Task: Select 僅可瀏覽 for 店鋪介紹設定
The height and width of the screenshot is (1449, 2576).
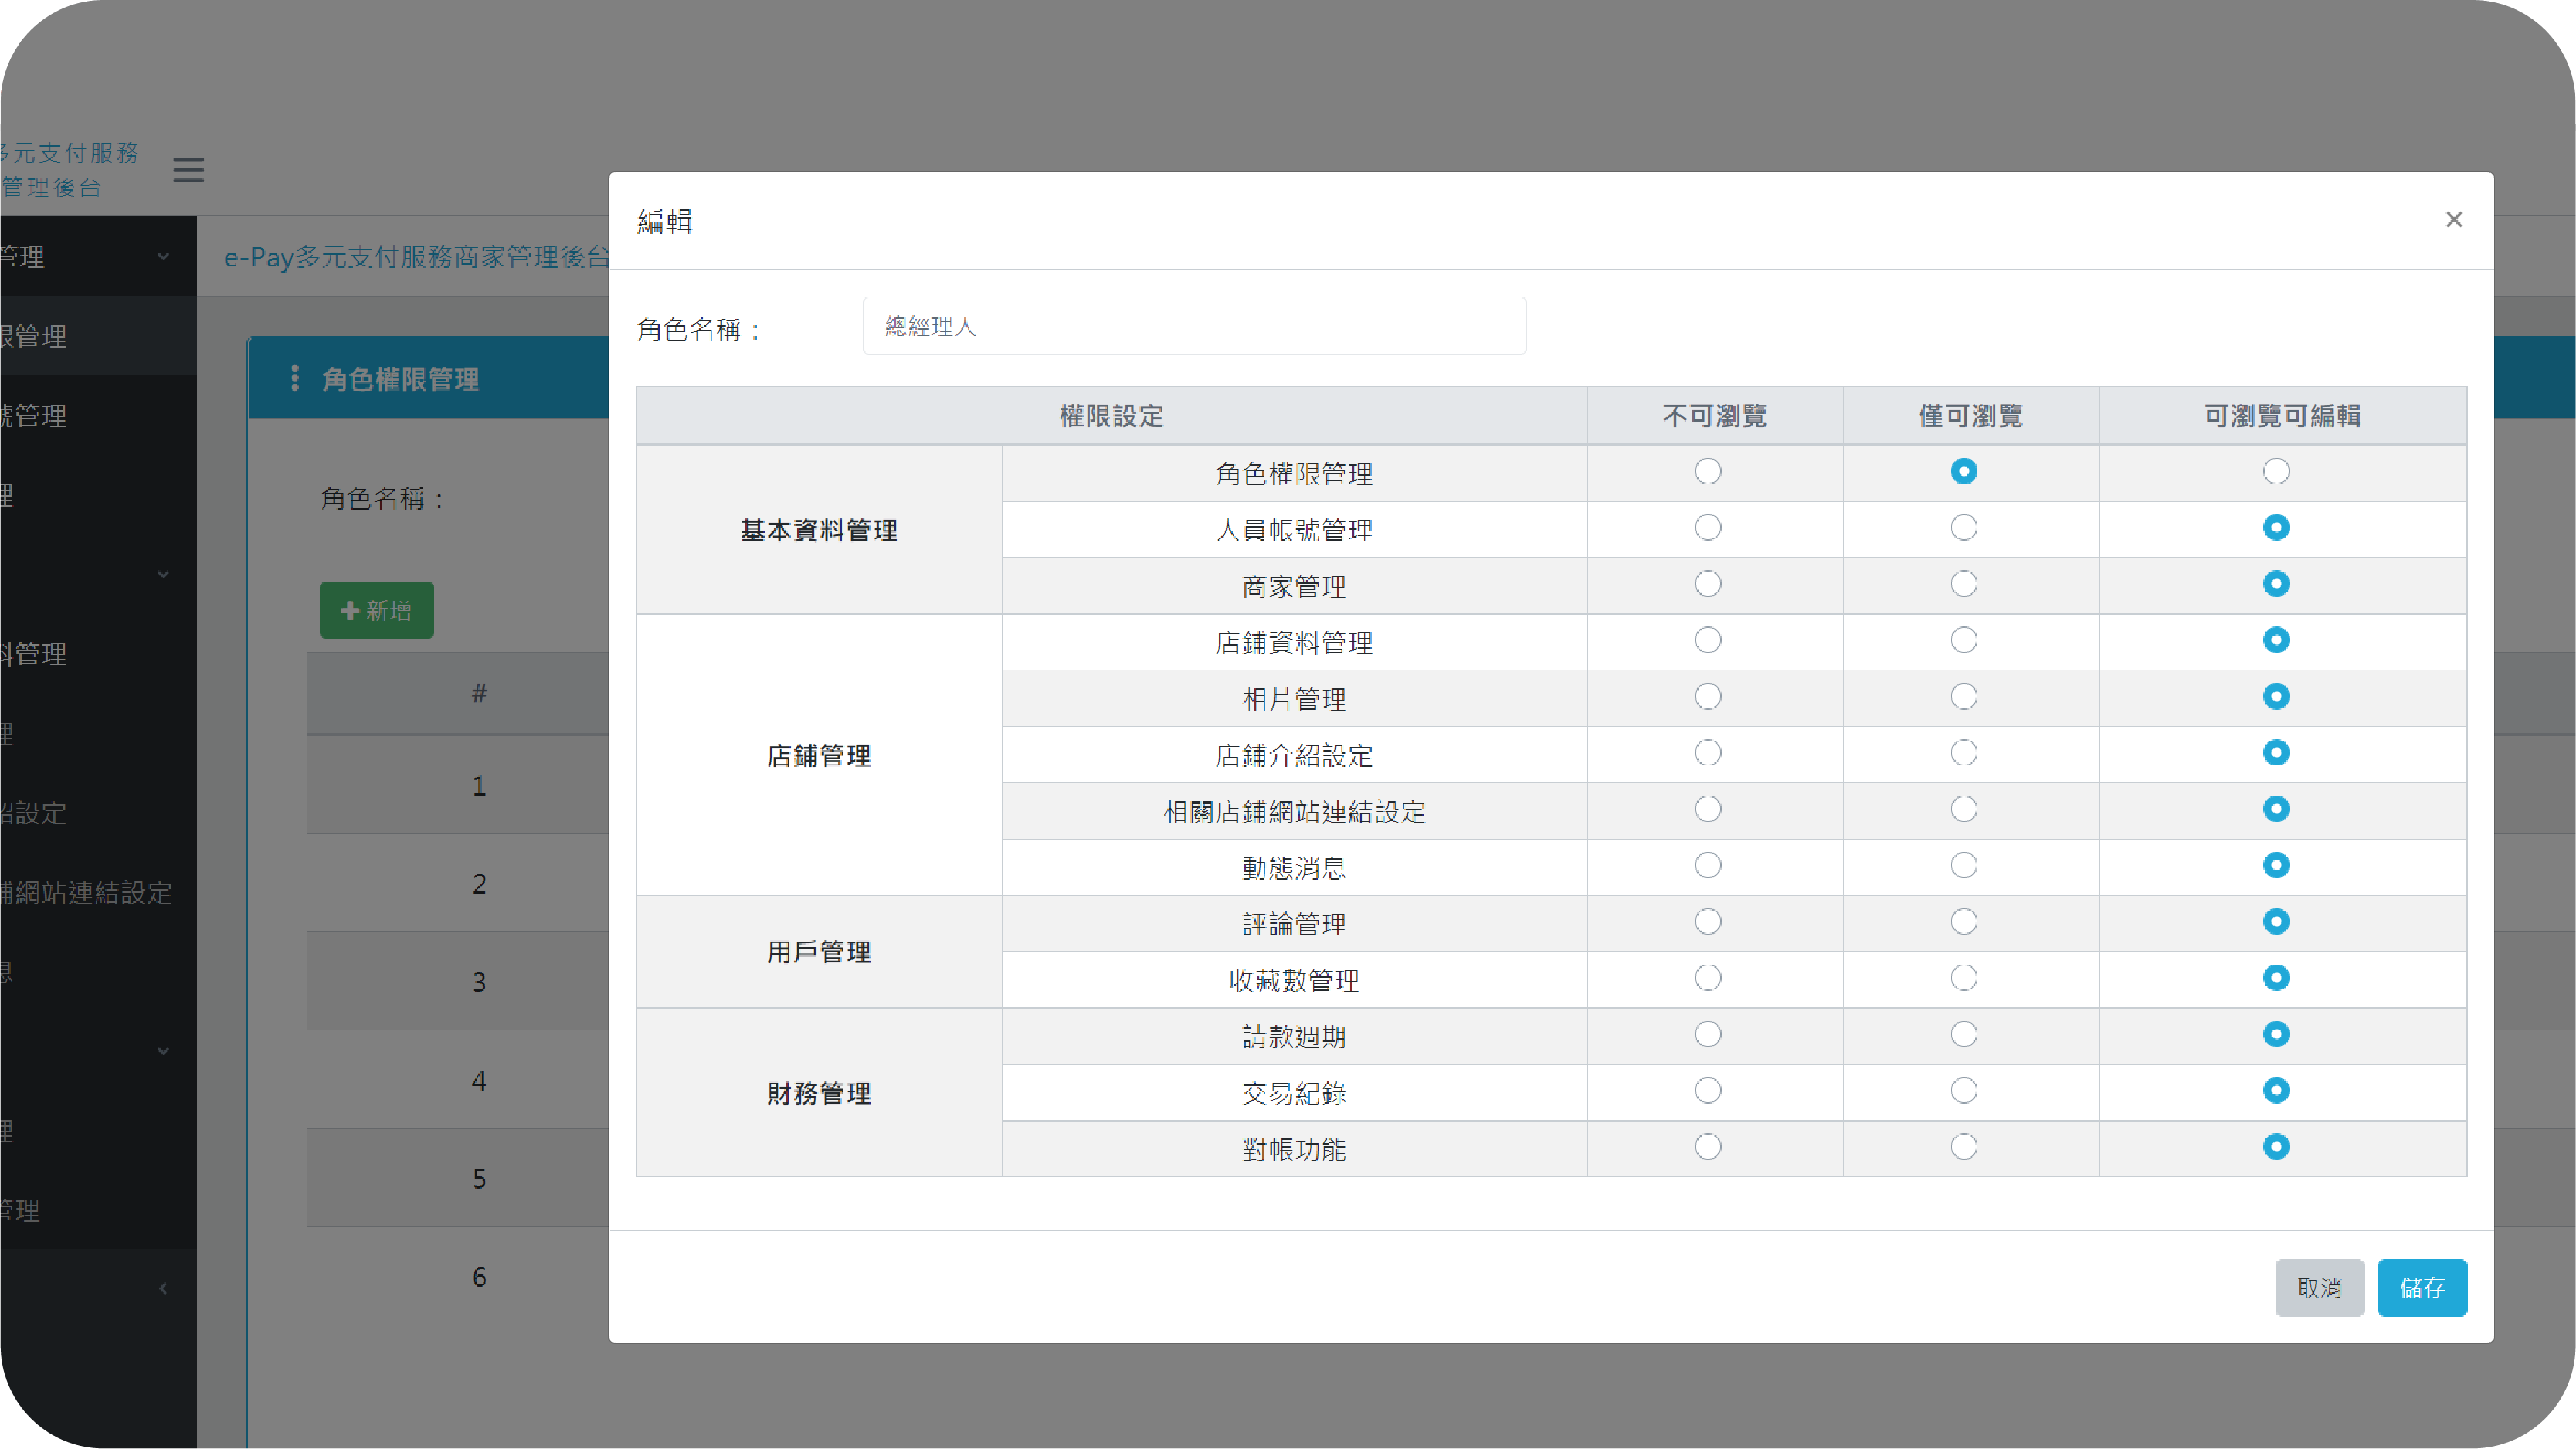Action: pyautogui.click(x=1963, y=752)
